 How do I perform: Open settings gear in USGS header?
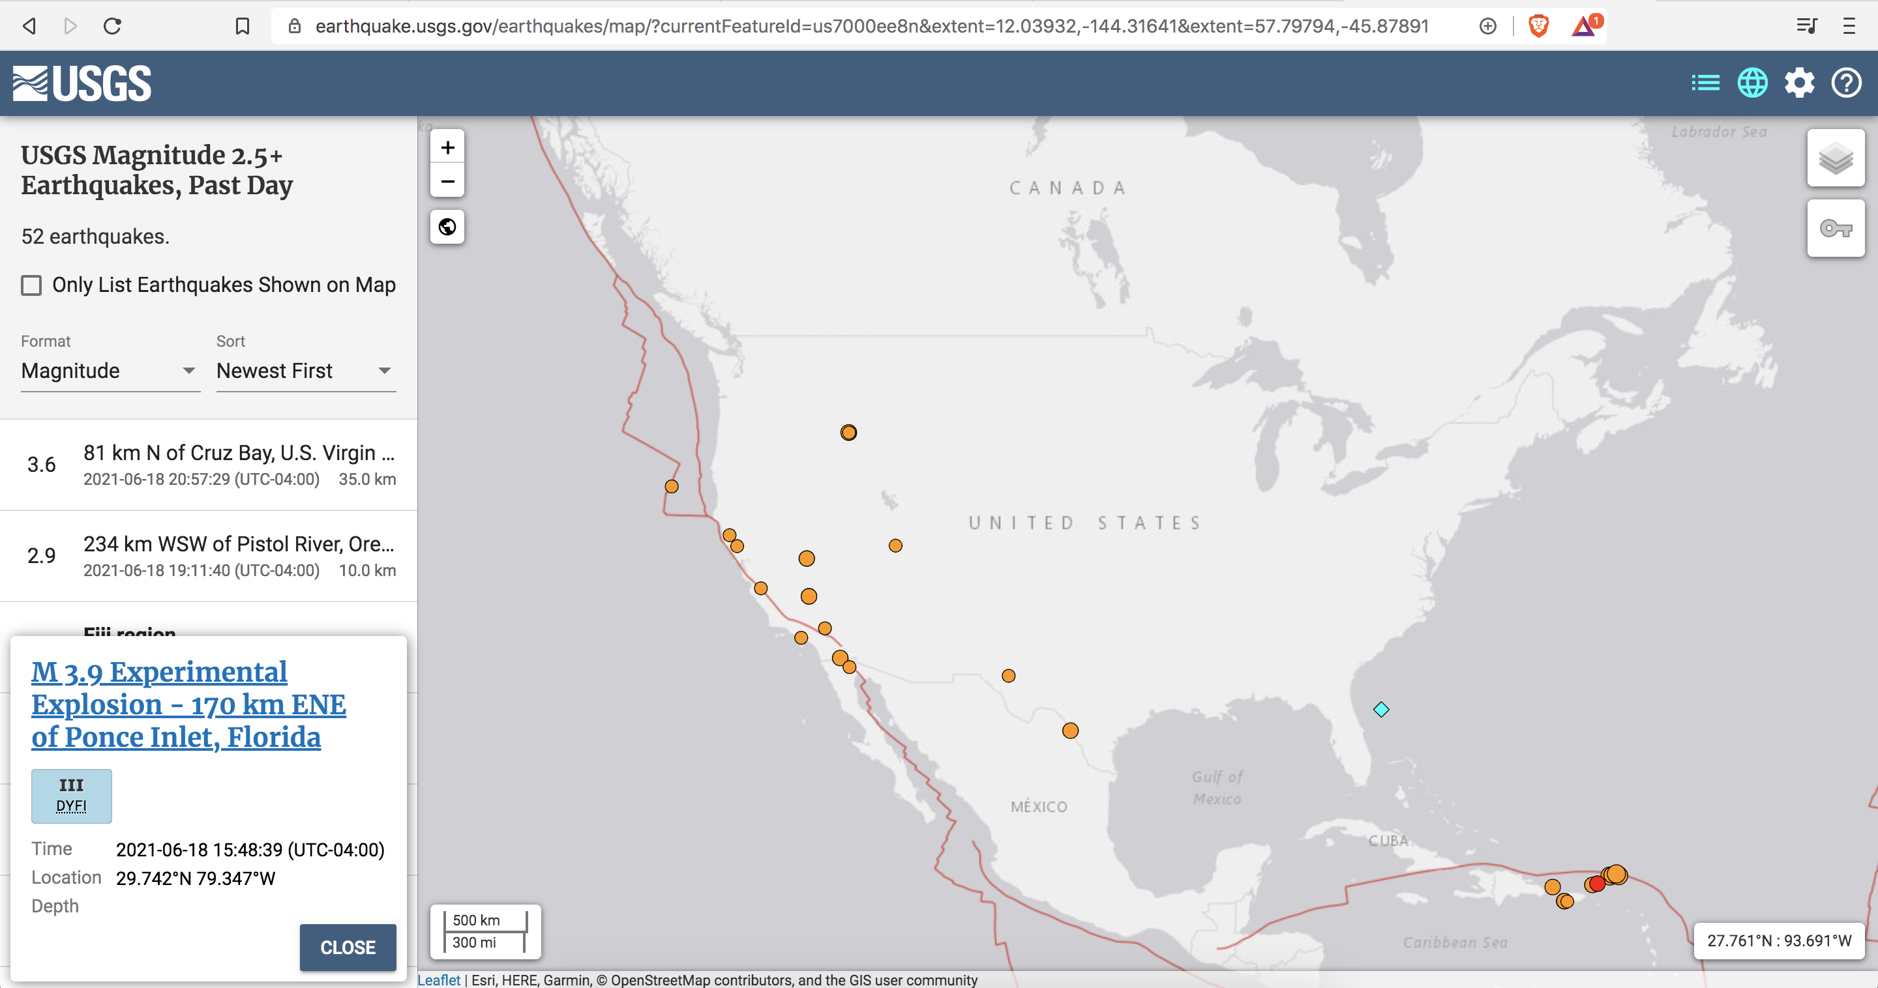click(x=1799, y=83)
